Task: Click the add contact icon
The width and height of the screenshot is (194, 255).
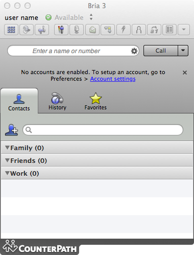Action: pos(11,130)
